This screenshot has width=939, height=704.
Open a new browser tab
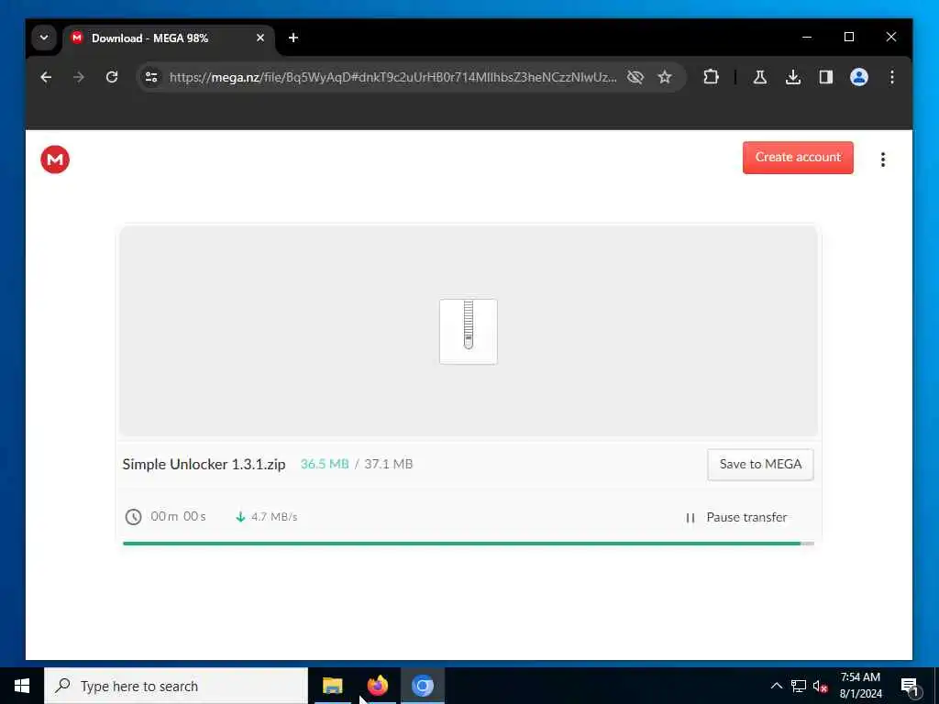click(x=293, y=38)
